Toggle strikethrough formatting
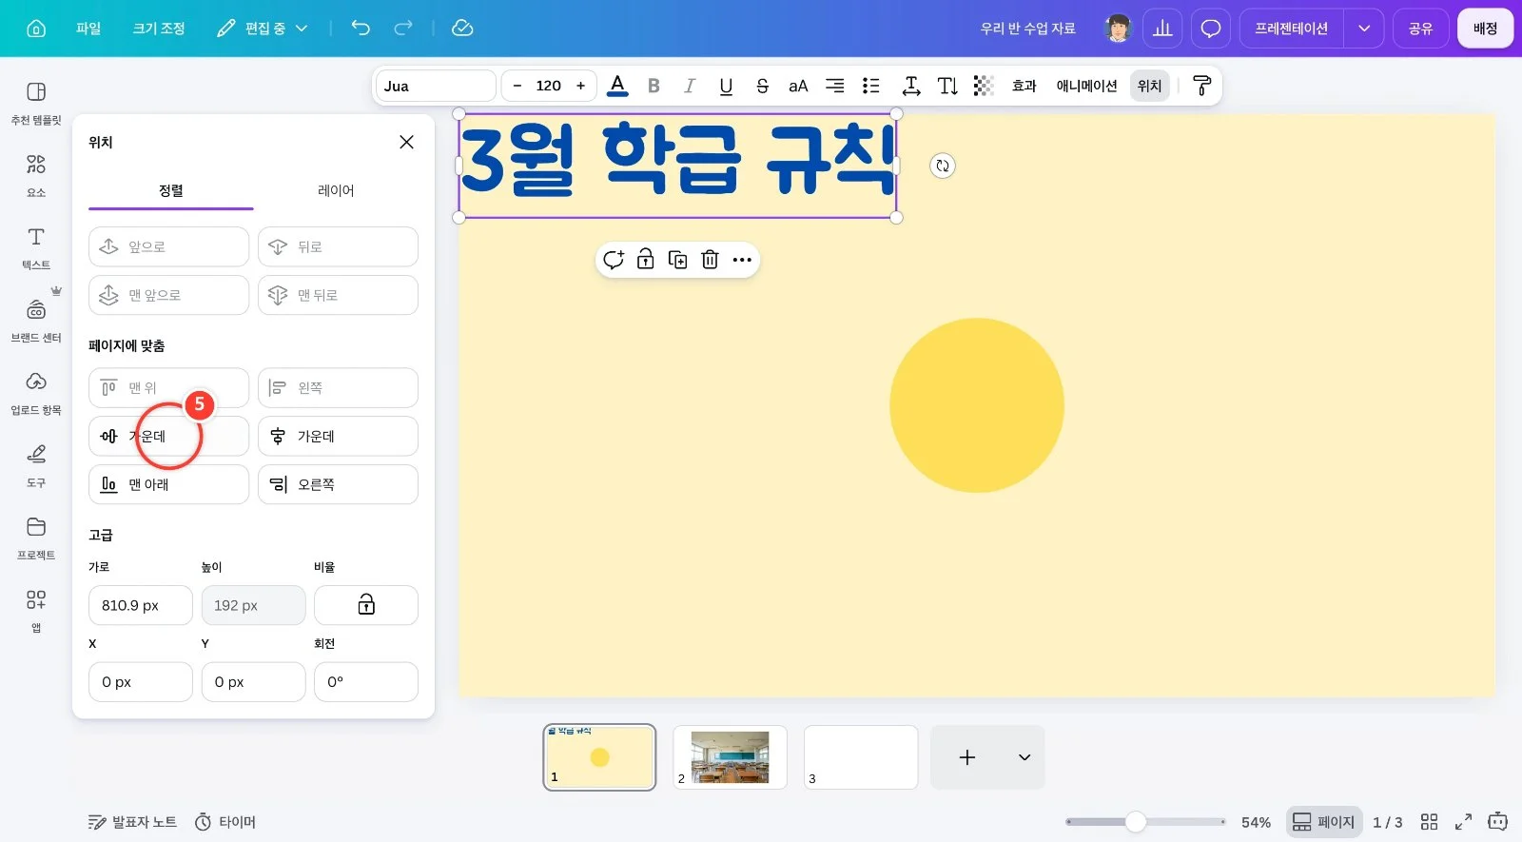This screenshot has height=842, width=1522. [x=762, y=86]
